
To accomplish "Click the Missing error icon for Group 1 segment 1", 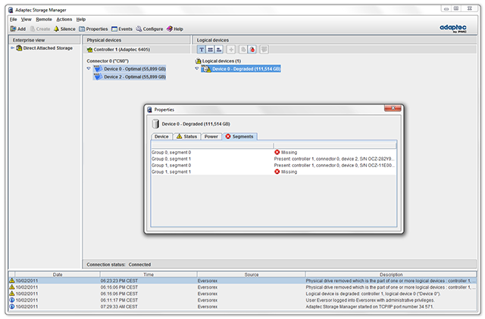I will (x=277, y=172).
